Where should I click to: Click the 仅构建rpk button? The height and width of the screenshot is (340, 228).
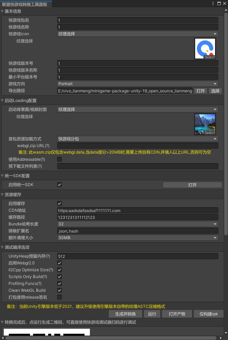tap(208, 314)
